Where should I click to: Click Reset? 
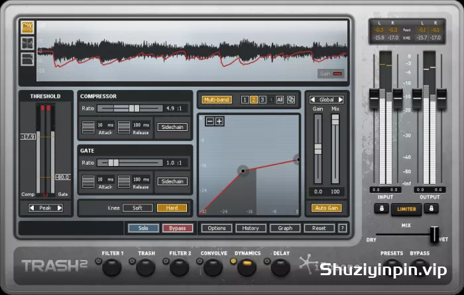[x=319, y=228]
